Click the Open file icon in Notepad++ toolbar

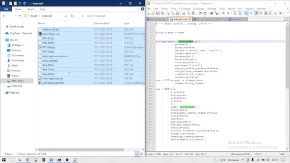coord(153,13)
